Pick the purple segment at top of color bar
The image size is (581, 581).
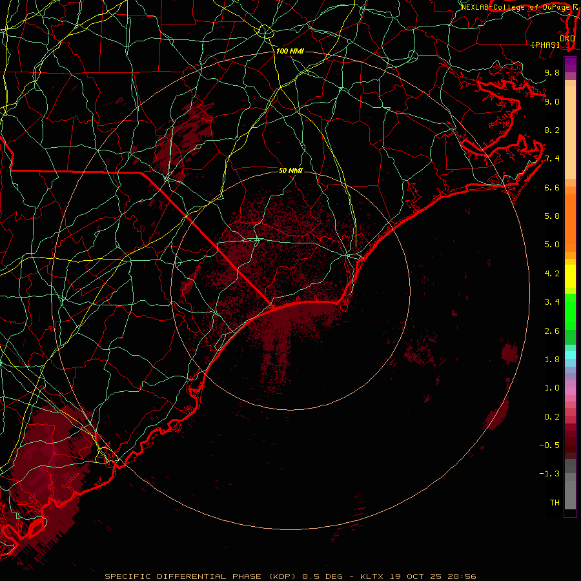point(570,65)
